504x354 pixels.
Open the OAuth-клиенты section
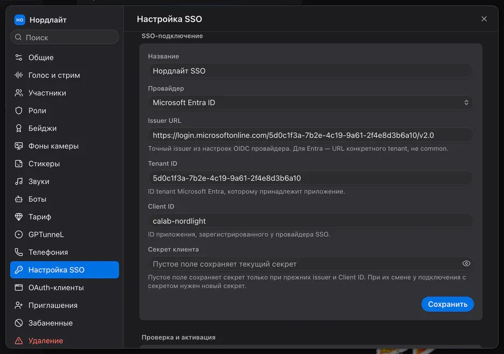point(64,287)
